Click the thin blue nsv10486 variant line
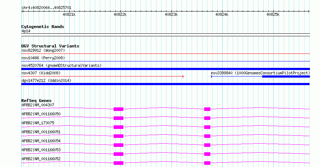The width and height of the screenshot is (320, 167). coord(165,61)
